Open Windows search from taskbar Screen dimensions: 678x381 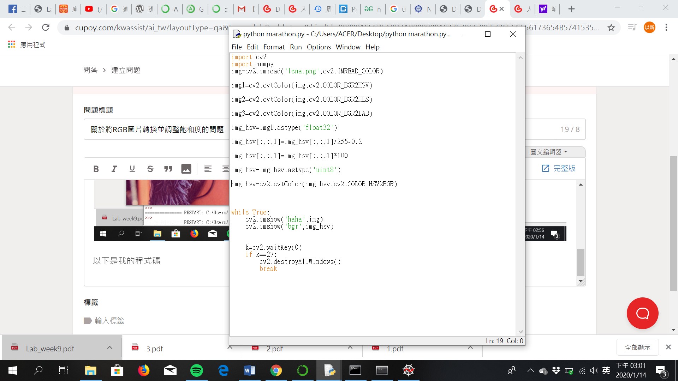[x=38, y=370]
